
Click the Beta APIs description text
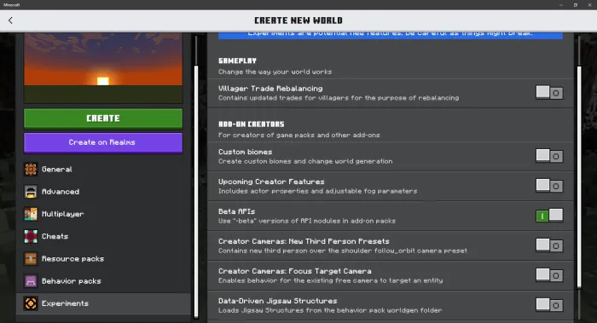point(307,221)
